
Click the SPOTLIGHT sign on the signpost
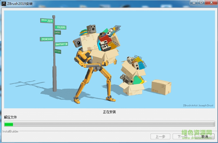58,51
